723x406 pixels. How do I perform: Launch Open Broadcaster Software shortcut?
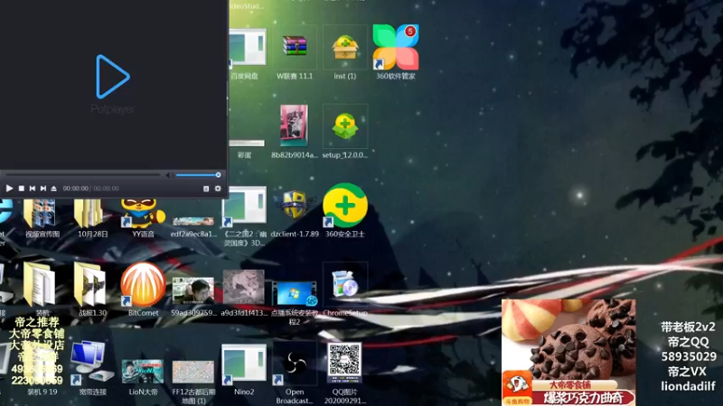click(x=295, y=374)
